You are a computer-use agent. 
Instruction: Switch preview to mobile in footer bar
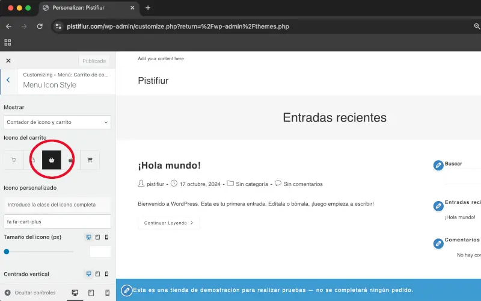(x=107, y=293)
